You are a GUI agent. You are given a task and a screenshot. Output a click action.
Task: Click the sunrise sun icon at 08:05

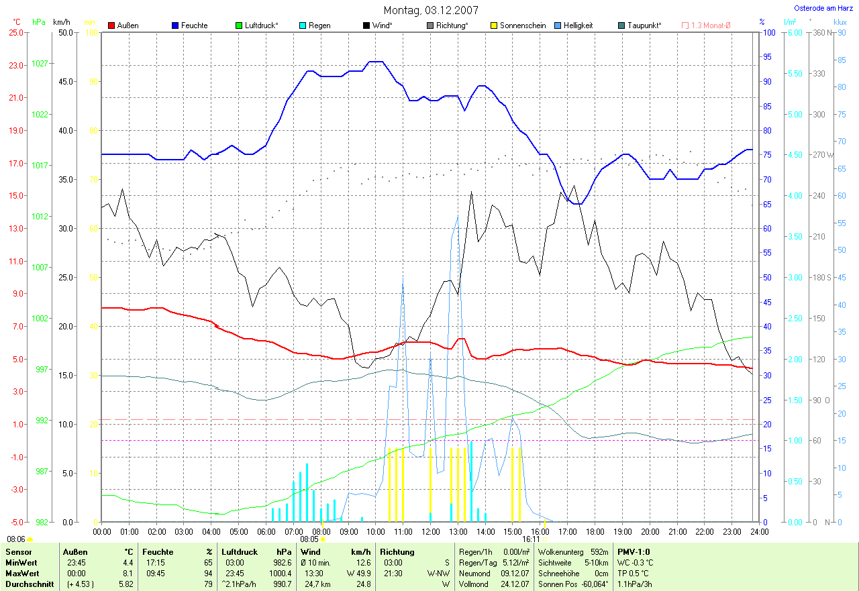[x=323, y=539]
